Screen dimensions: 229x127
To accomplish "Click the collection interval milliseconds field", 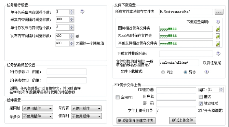I will pos(63,19).
